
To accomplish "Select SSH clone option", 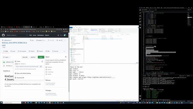I will pos(19,64).
